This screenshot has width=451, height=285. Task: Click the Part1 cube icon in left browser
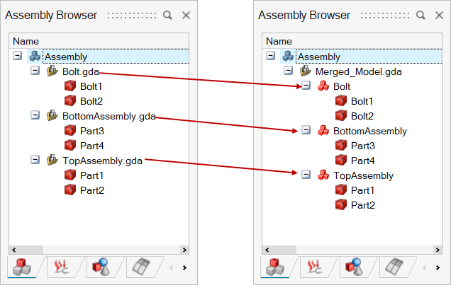pos(70,175)
